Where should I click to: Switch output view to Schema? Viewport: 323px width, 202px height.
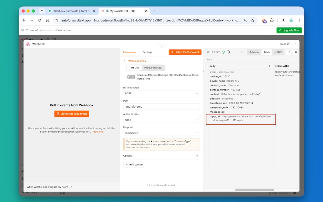254,52
